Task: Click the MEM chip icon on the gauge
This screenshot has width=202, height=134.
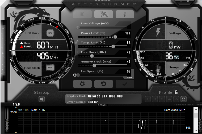Action: (x=50, y=68)
